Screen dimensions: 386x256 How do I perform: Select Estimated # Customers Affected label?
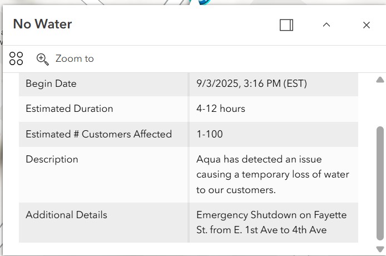[98, 134]
